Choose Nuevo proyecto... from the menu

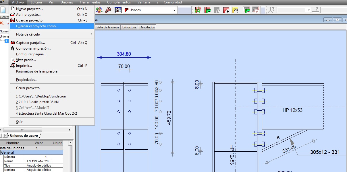coord(52,9)
